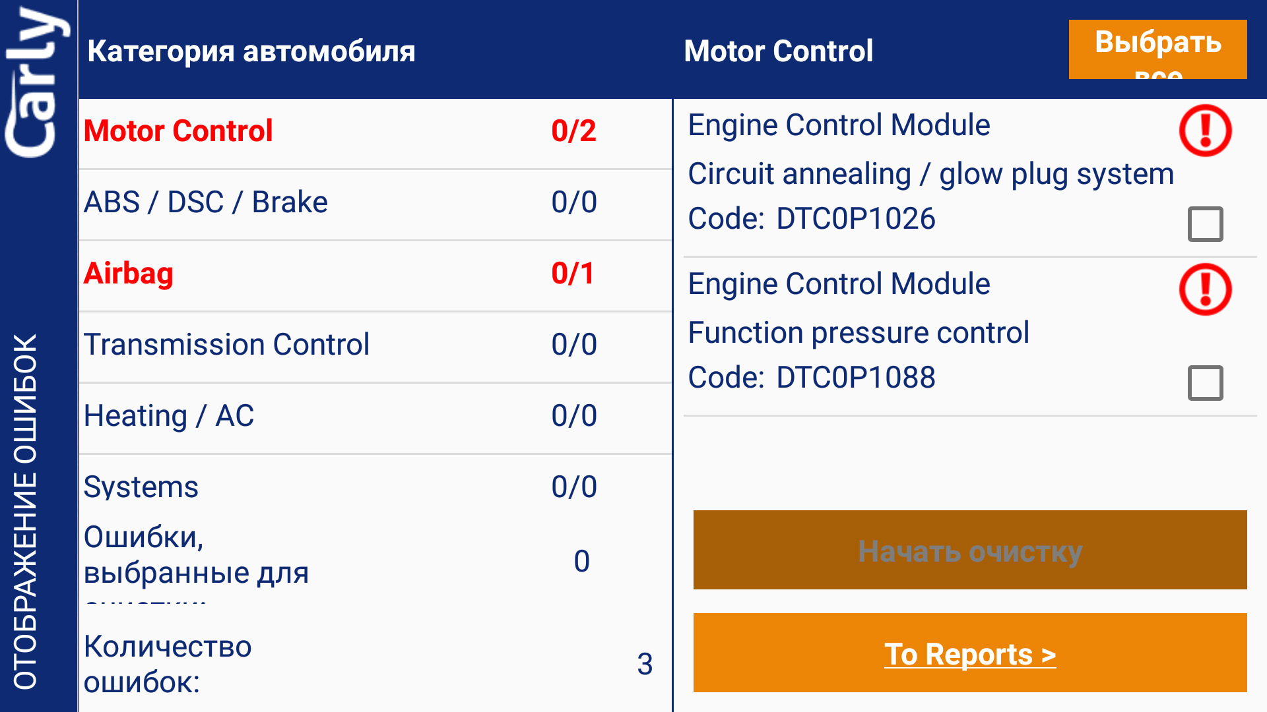This screenshot has width=1267, height=712.
Task: Click the Категория автомобиля header
Action: [251, 51]
